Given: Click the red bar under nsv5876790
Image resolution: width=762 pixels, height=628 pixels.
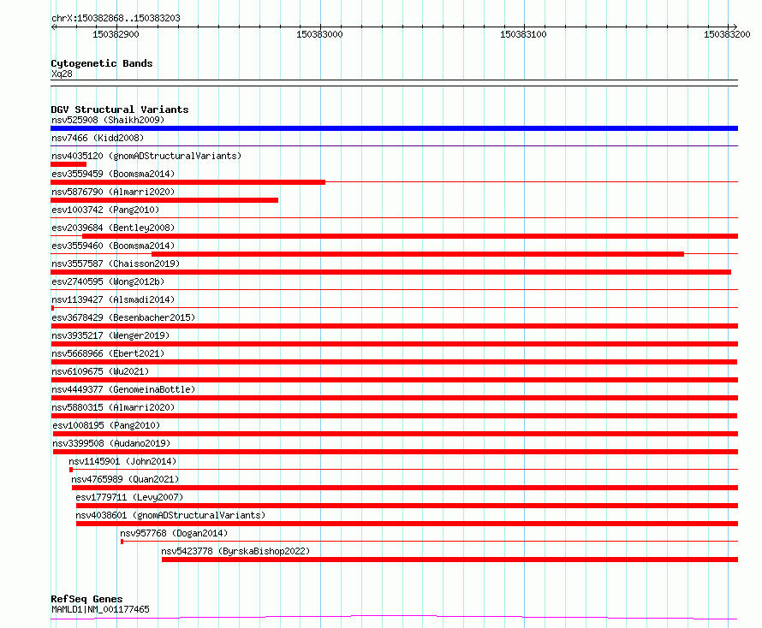Looking at the screenshot, I should click(x=164, y=200).
